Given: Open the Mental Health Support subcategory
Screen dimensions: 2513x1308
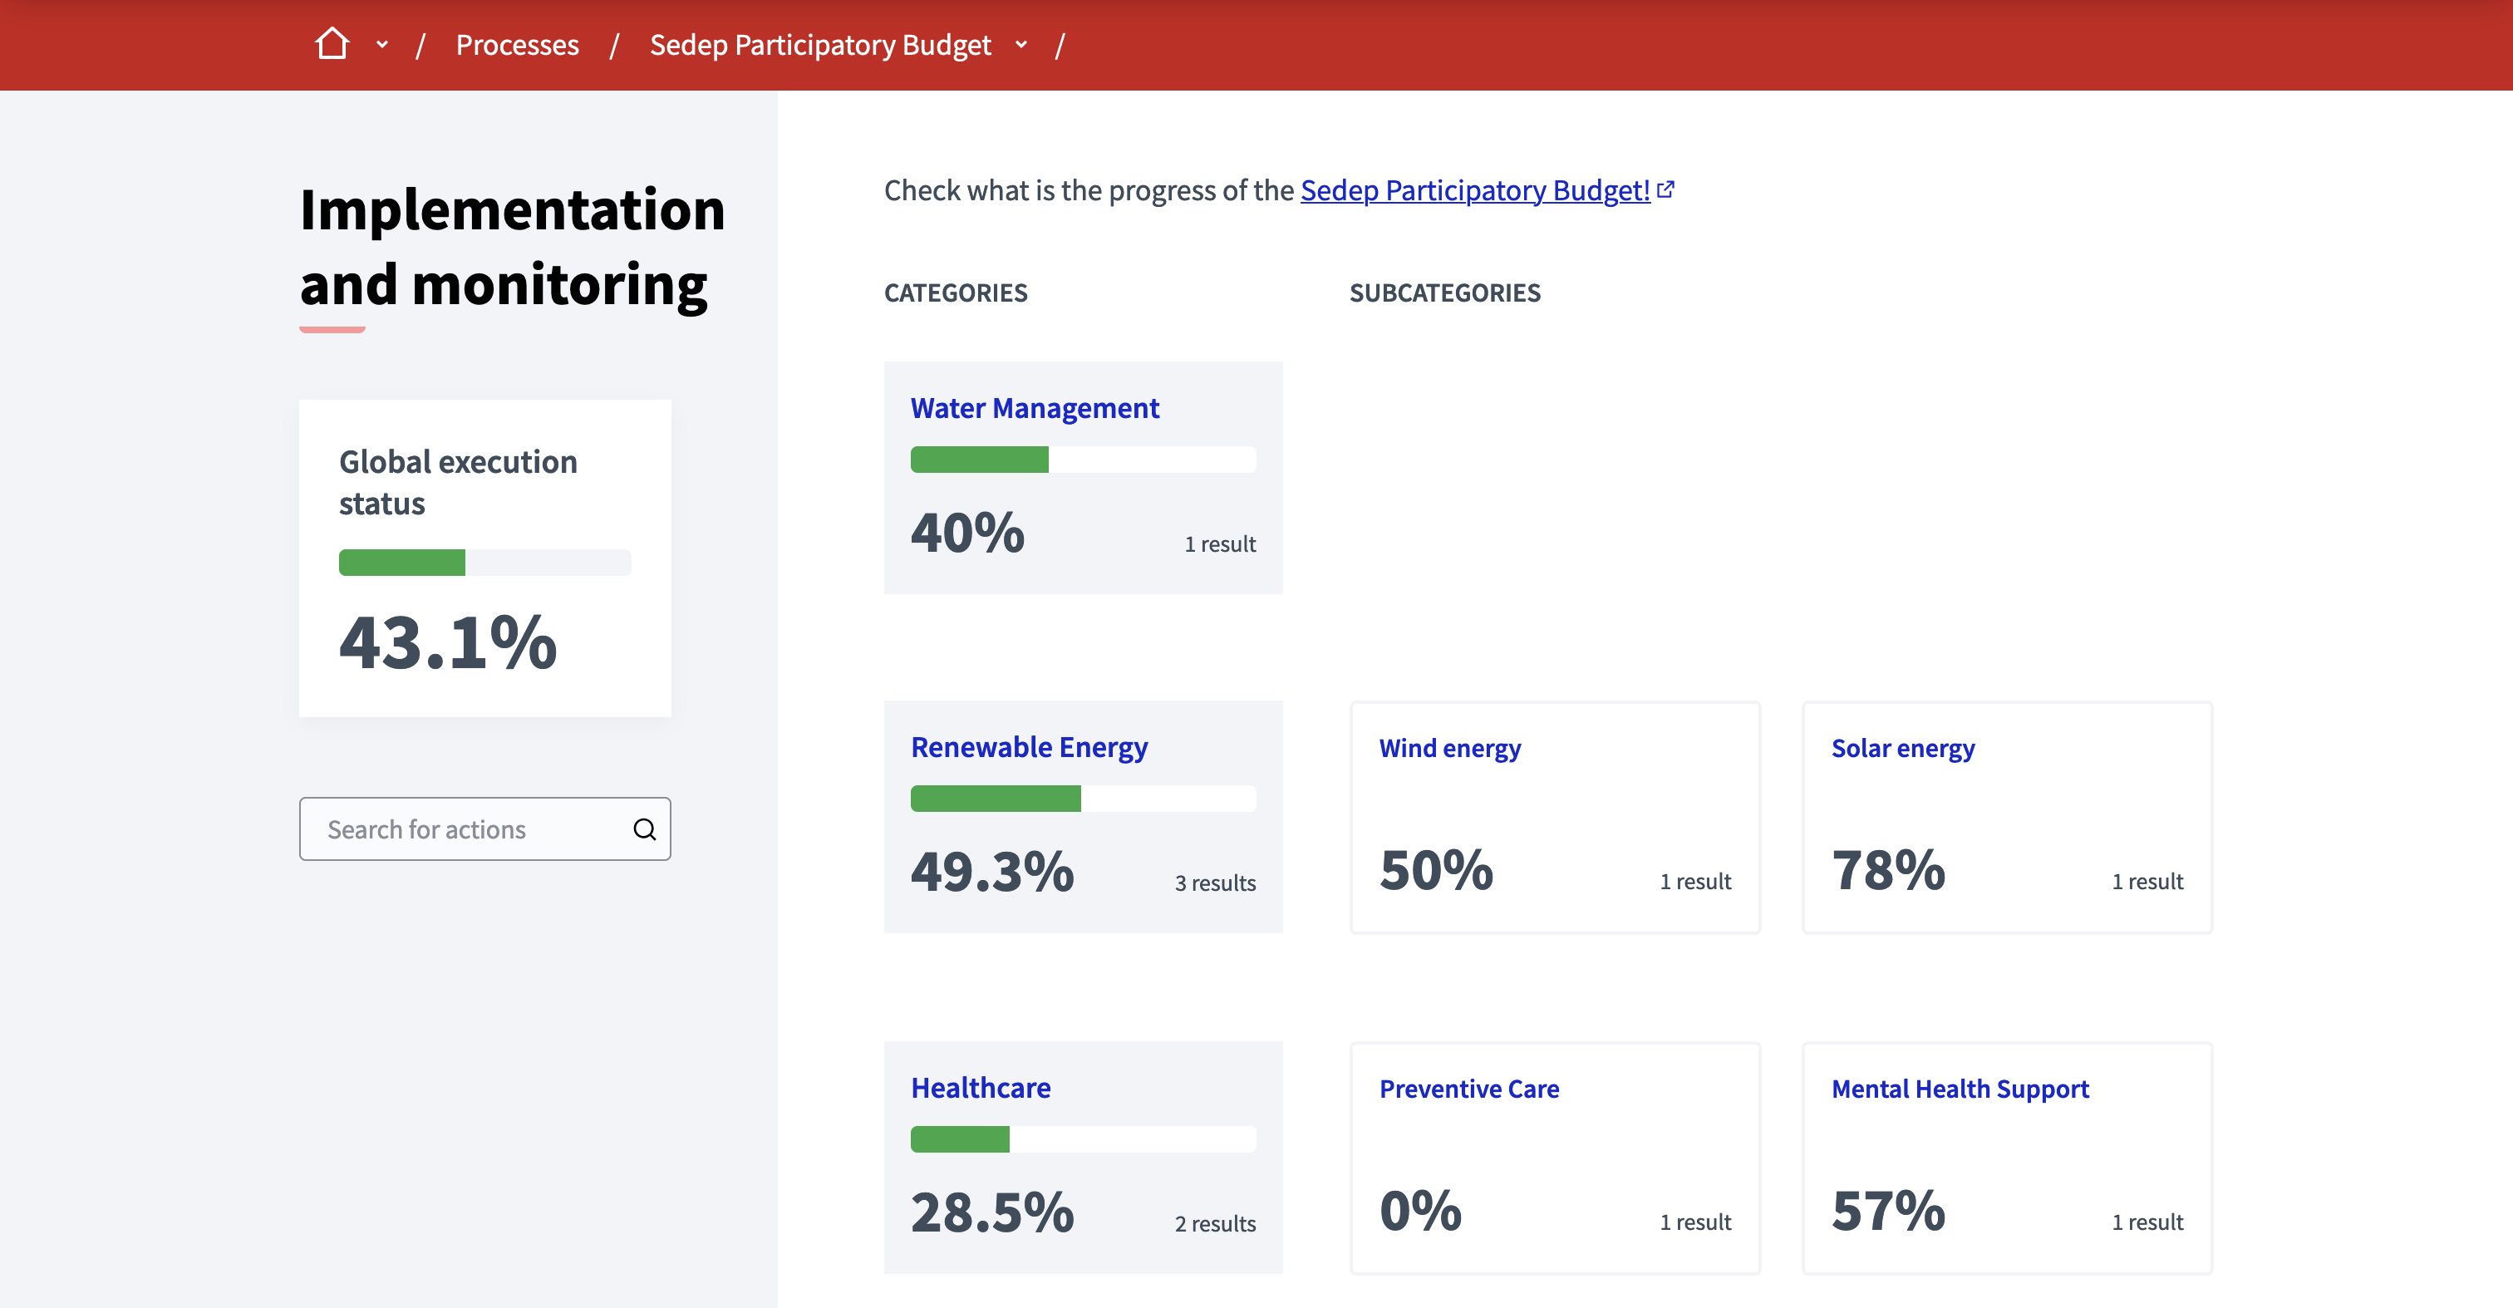Looking at the screenshot, I should [x=1959, y=1089].
